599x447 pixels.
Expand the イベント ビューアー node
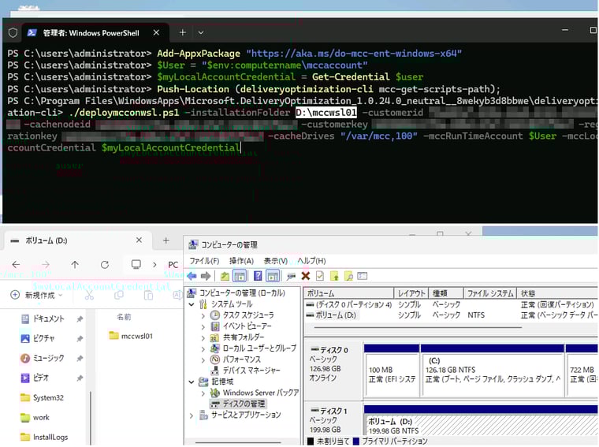(x=203, y=326)
